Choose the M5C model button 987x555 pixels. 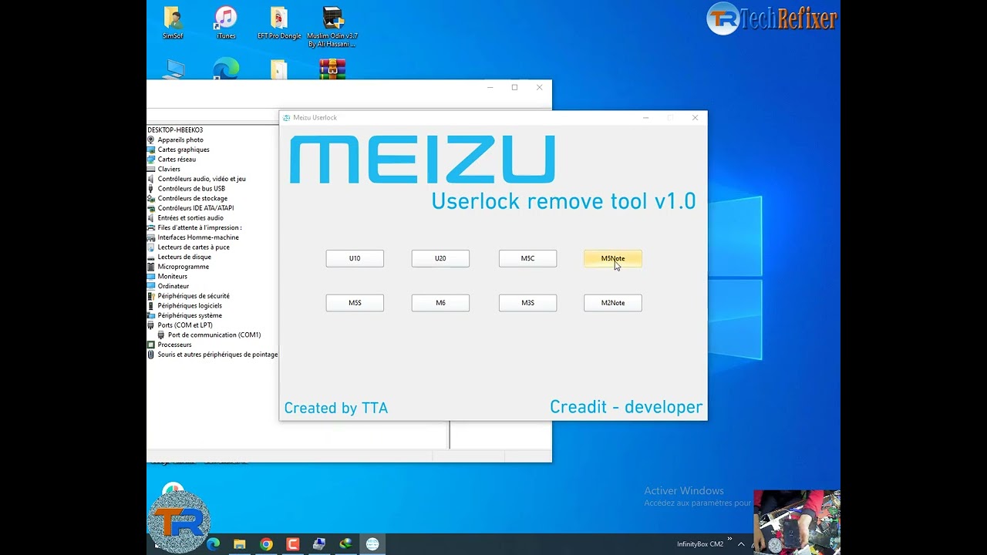(527, 258)
